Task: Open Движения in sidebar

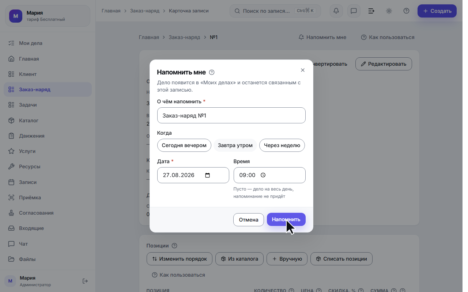Action: pos(48,136)
